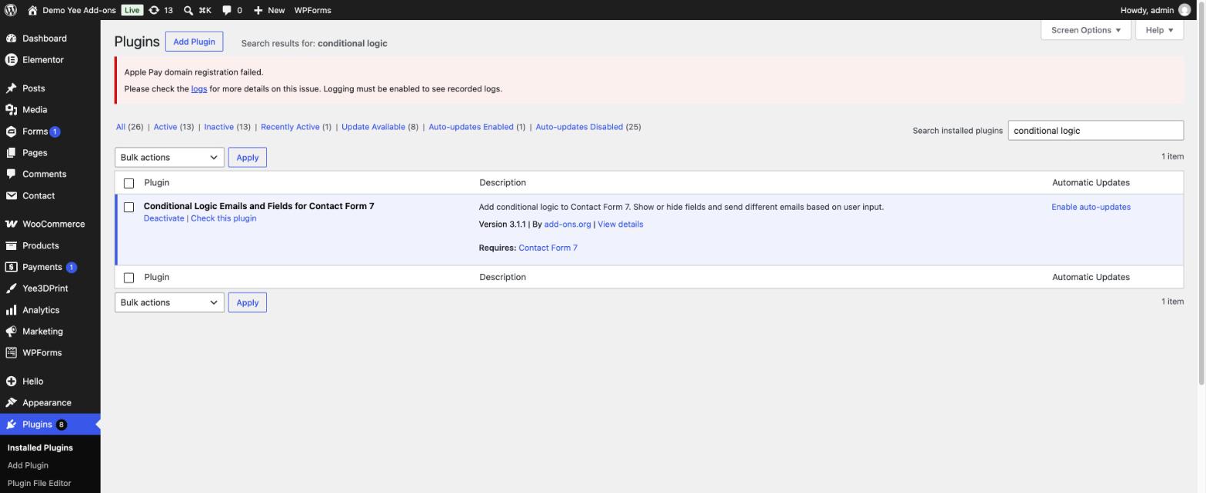The width and height of the screenshot is (1206, 493).
Task: Open the logs link in error notice
Action: 199,89
